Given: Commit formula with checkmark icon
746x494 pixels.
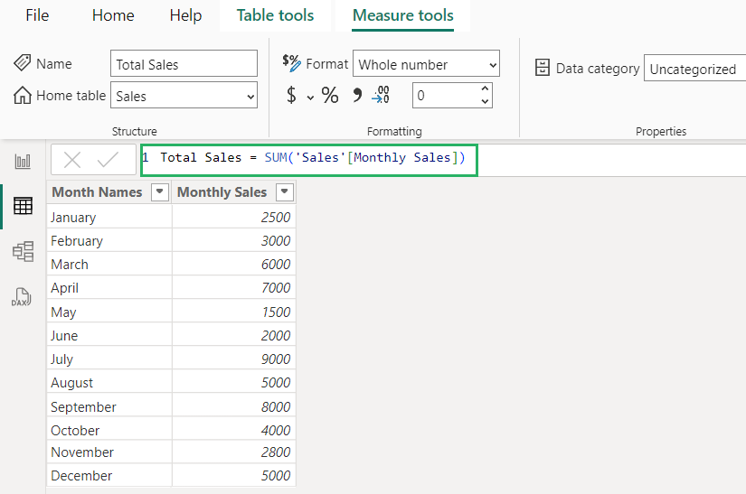Looking at the screenshot, I should pyautogui.click(x=109, y=160).
